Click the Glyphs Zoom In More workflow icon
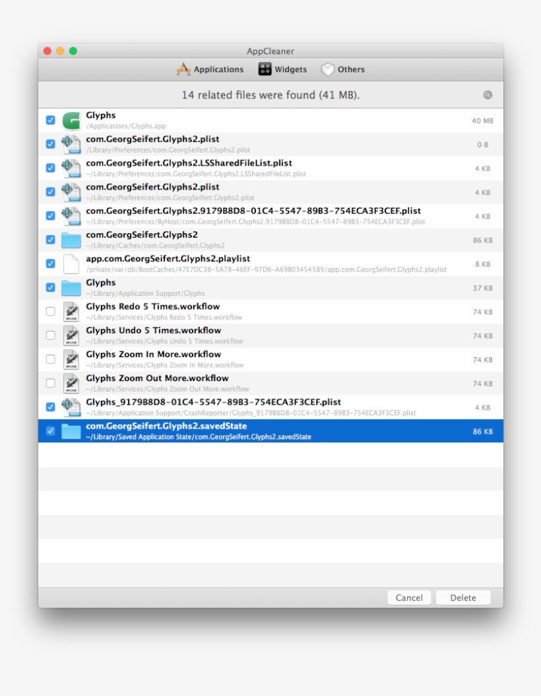541x696 pixels. (71, 359)
